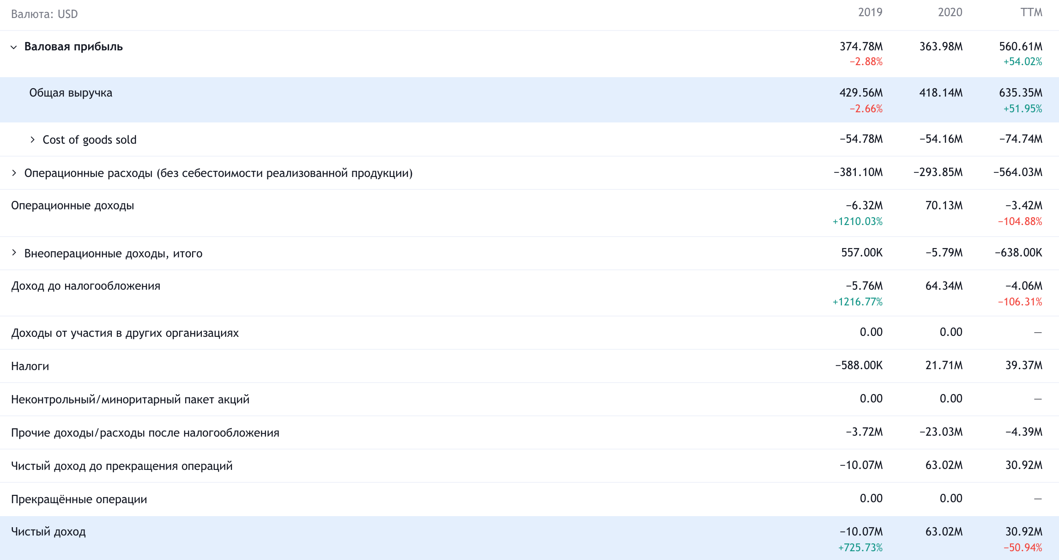The height and width of the screenshot is (560, 1059).
Task: Click the −2.88% change figure
Action: (x=866, y=62)
